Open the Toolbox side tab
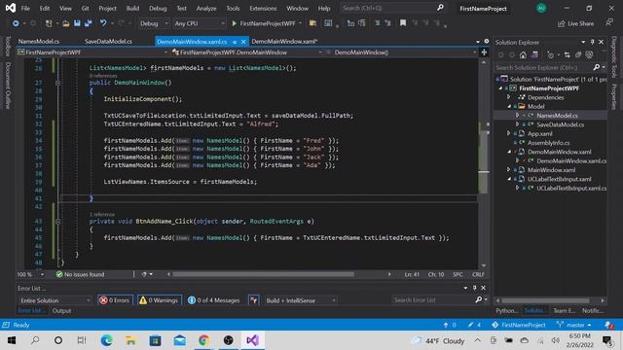The height and width of the screenshot is (350, 623). (x=8, y=46)
